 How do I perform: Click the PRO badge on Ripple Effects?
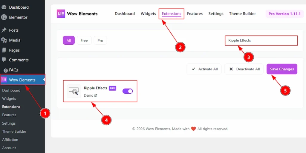coord(112,88)
